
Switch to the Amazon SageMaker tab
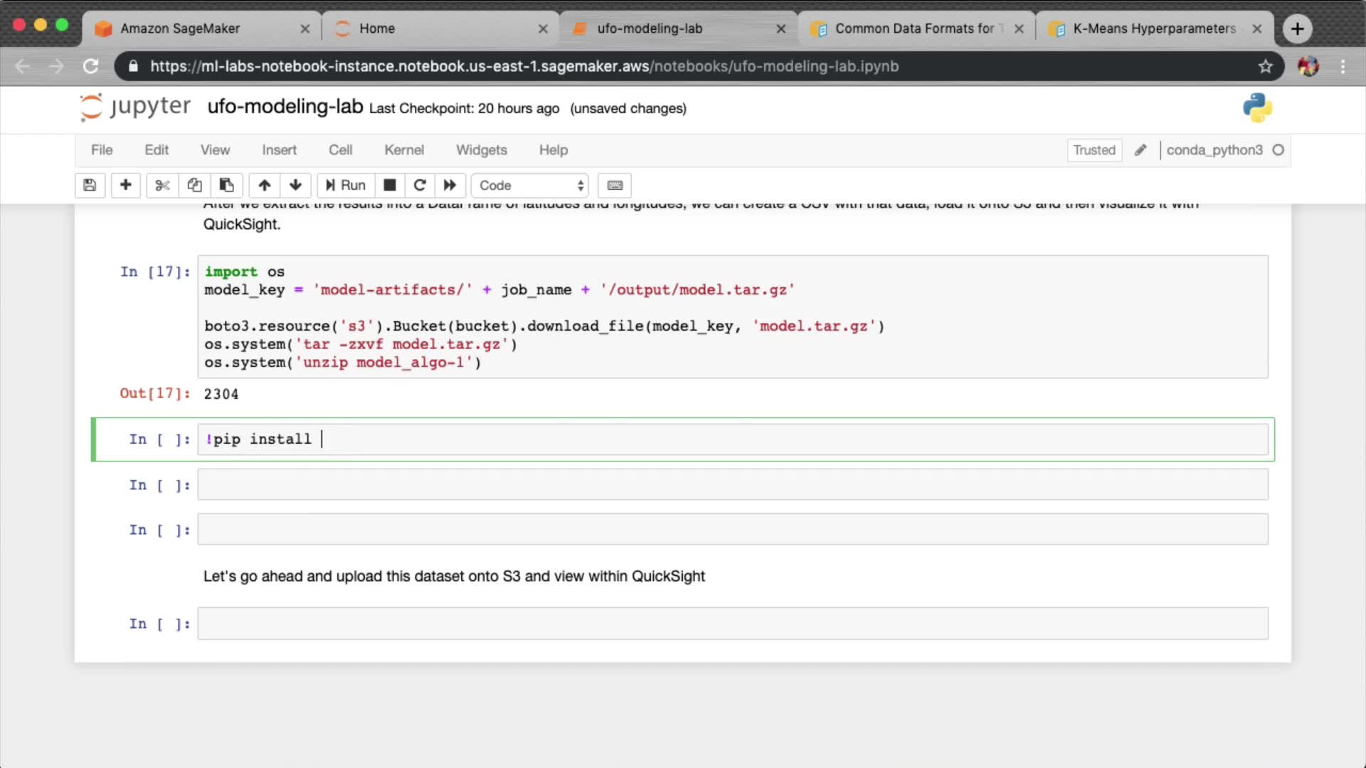point(180,28)
